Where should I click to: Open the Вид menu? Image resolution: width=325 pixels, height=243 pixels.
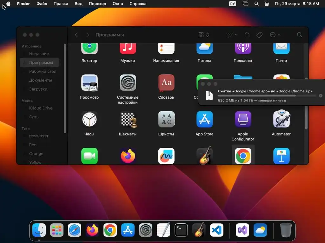tap(78, 4)
